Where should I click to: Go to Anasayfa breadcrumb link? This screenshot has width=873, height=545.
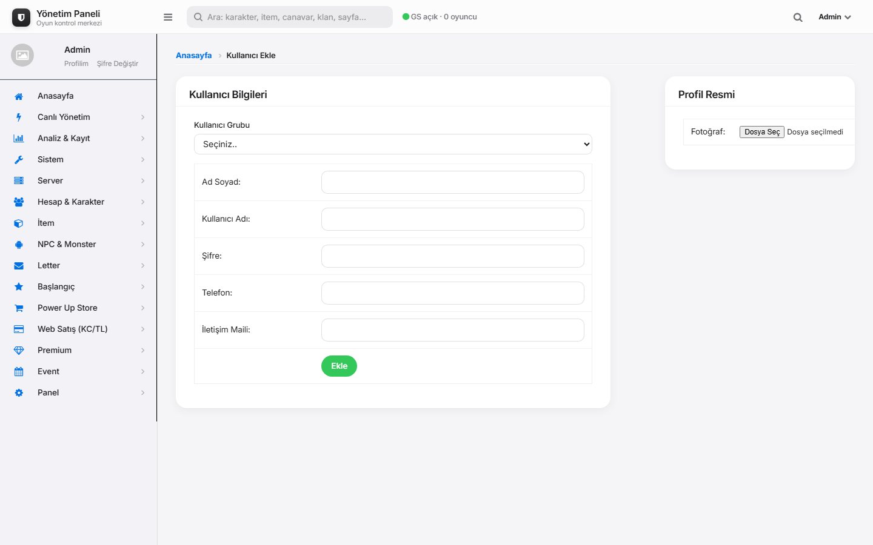pos(193,55)
